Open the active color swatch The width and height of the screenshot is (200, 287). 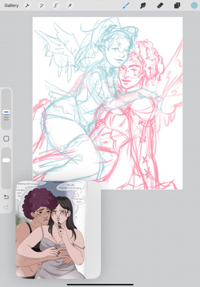pos(194,5)
